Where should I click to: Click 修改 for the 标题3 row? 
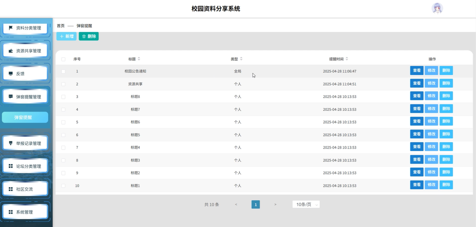tap(432, 159)
